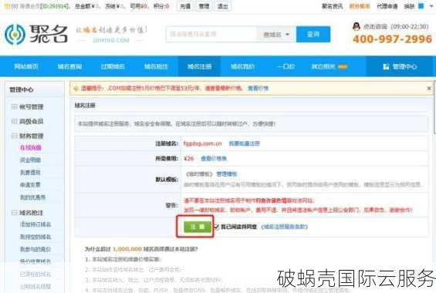The width and height of the screenshot is (436, 293).
Task: Open 一口价 in the nav bar
Action: (x=286, y=66)
